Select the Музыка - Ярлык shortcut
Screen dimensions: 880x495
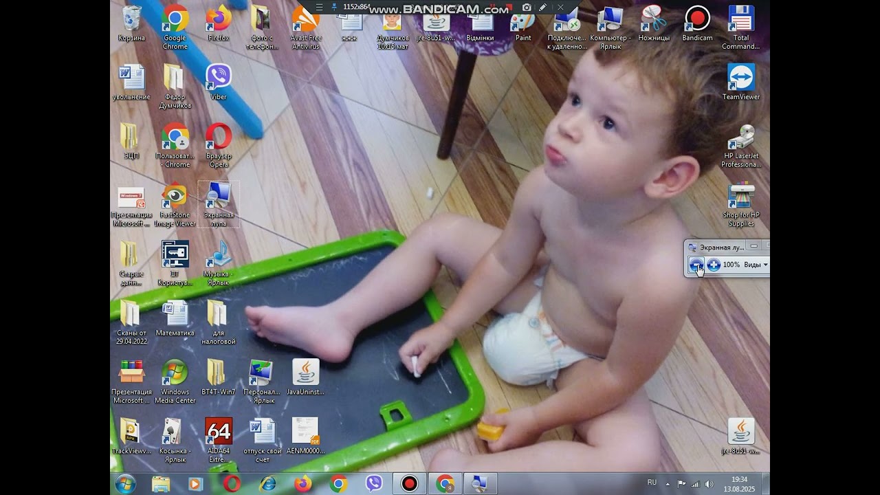pos(219,265)
